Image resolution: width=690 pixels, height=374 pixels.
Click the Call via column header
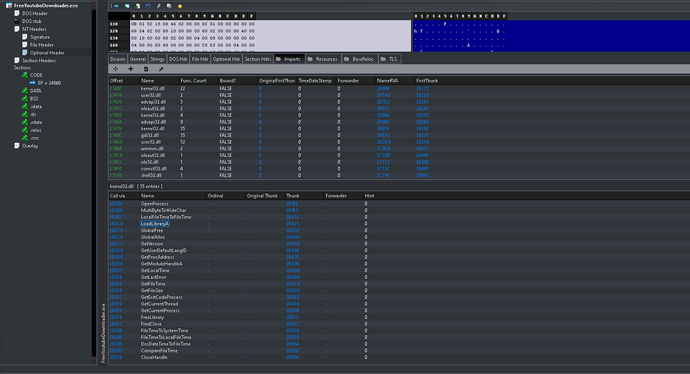[124, 196]
